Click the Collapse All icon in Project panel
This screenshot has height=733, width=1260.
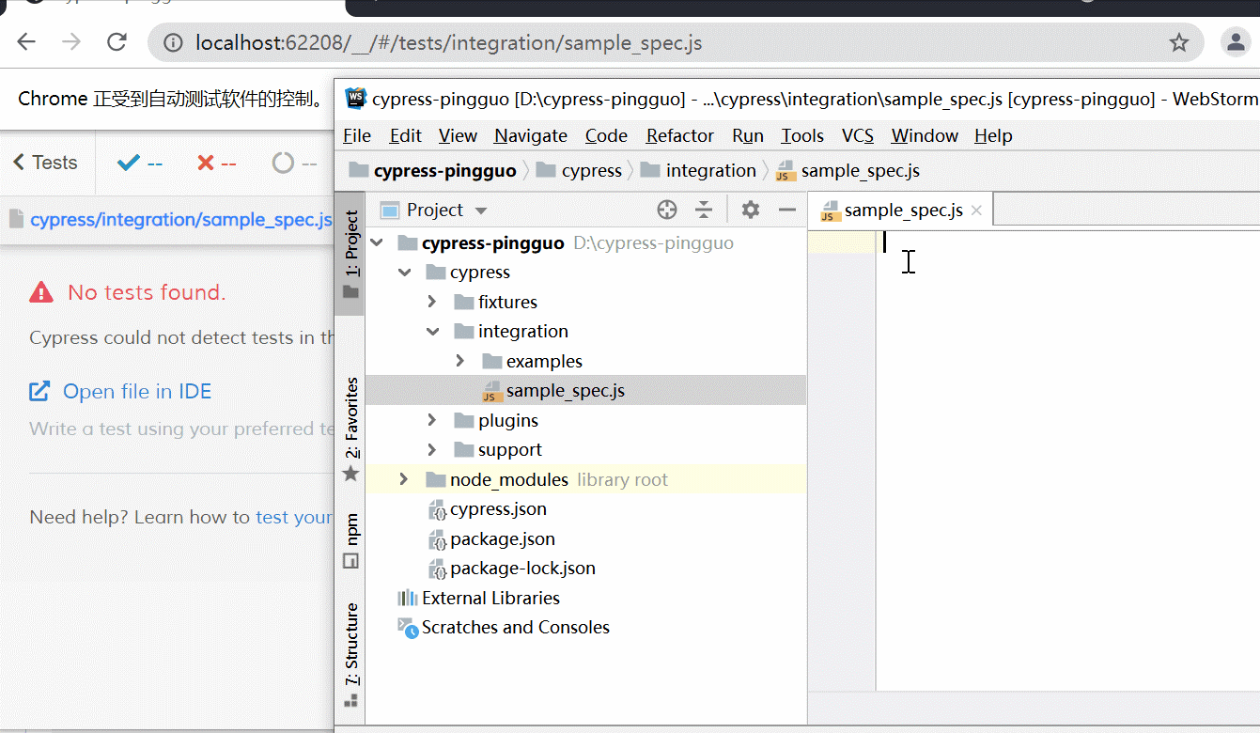click(704, 210)
